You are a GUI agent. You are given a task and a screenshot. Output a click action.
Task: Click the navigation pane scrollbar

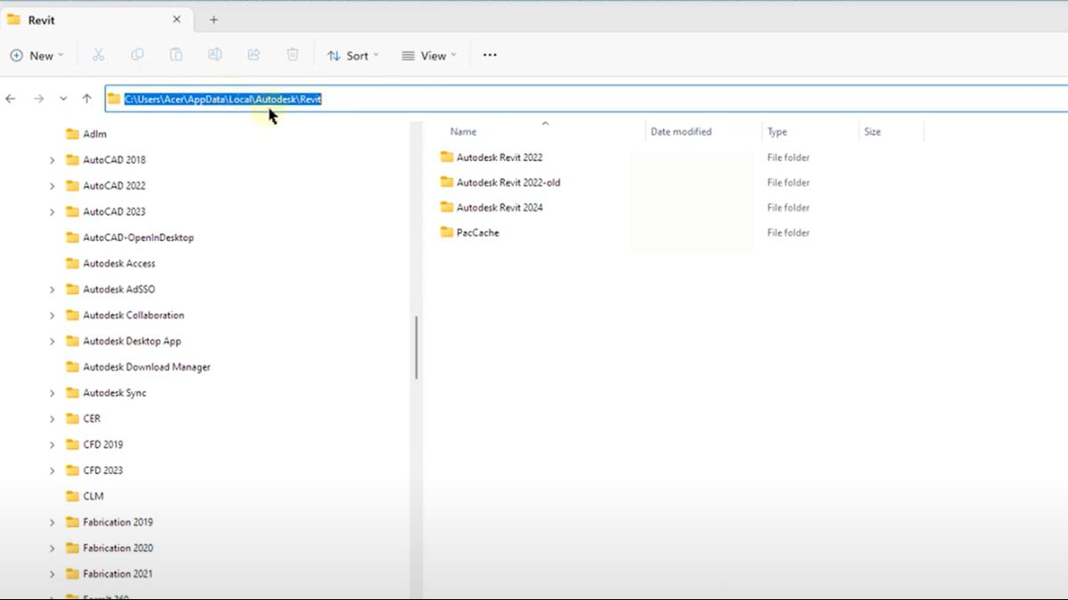click(416, 348)
